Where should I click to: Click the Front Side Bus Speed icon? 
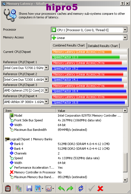click(x=12, y=120)
